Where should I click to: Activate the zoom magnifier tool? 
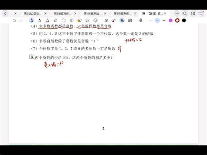106,21
